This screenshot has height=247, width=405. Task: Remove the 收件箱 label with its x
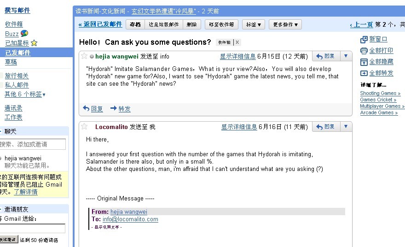pyautogui.click(x=237, y=42)
